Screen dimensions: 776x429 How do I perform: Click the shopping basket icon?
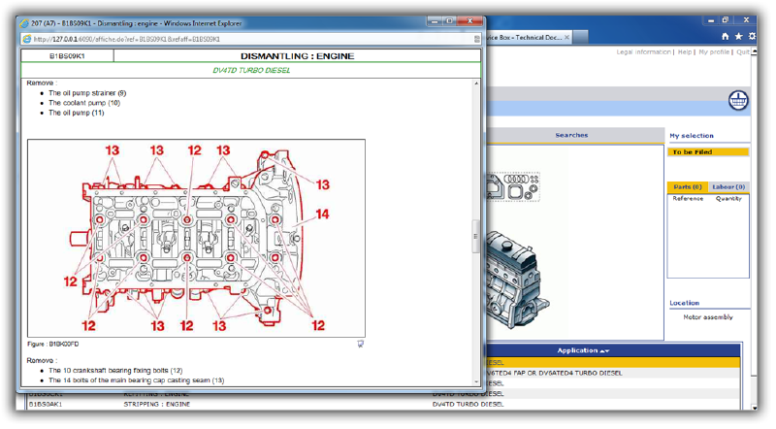pos(738,101)
